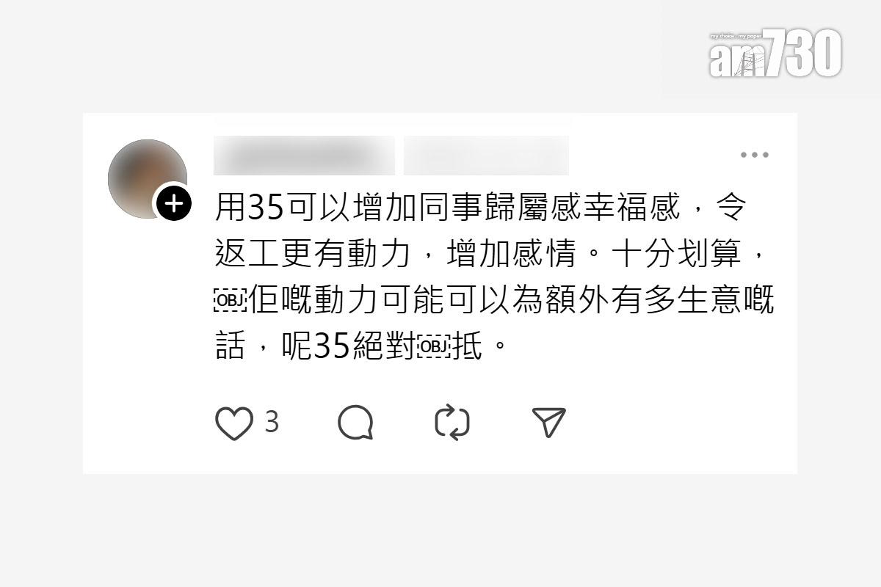View likes by clicking the count 3
This screenshot has width=881, height=587.
click(x=272, y=423)
